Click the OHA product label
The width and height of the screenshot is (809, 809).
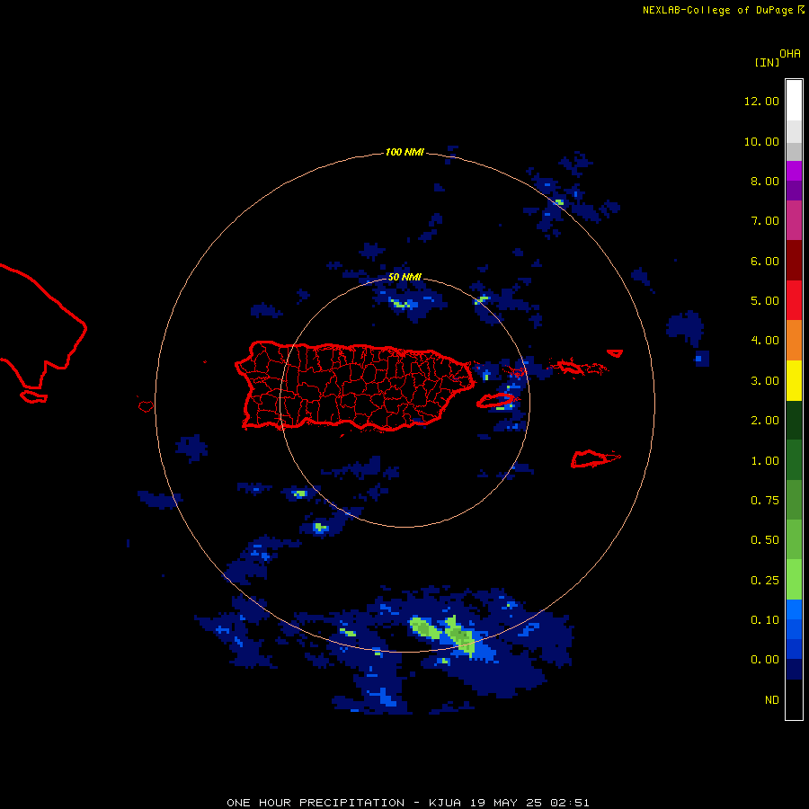790,54
